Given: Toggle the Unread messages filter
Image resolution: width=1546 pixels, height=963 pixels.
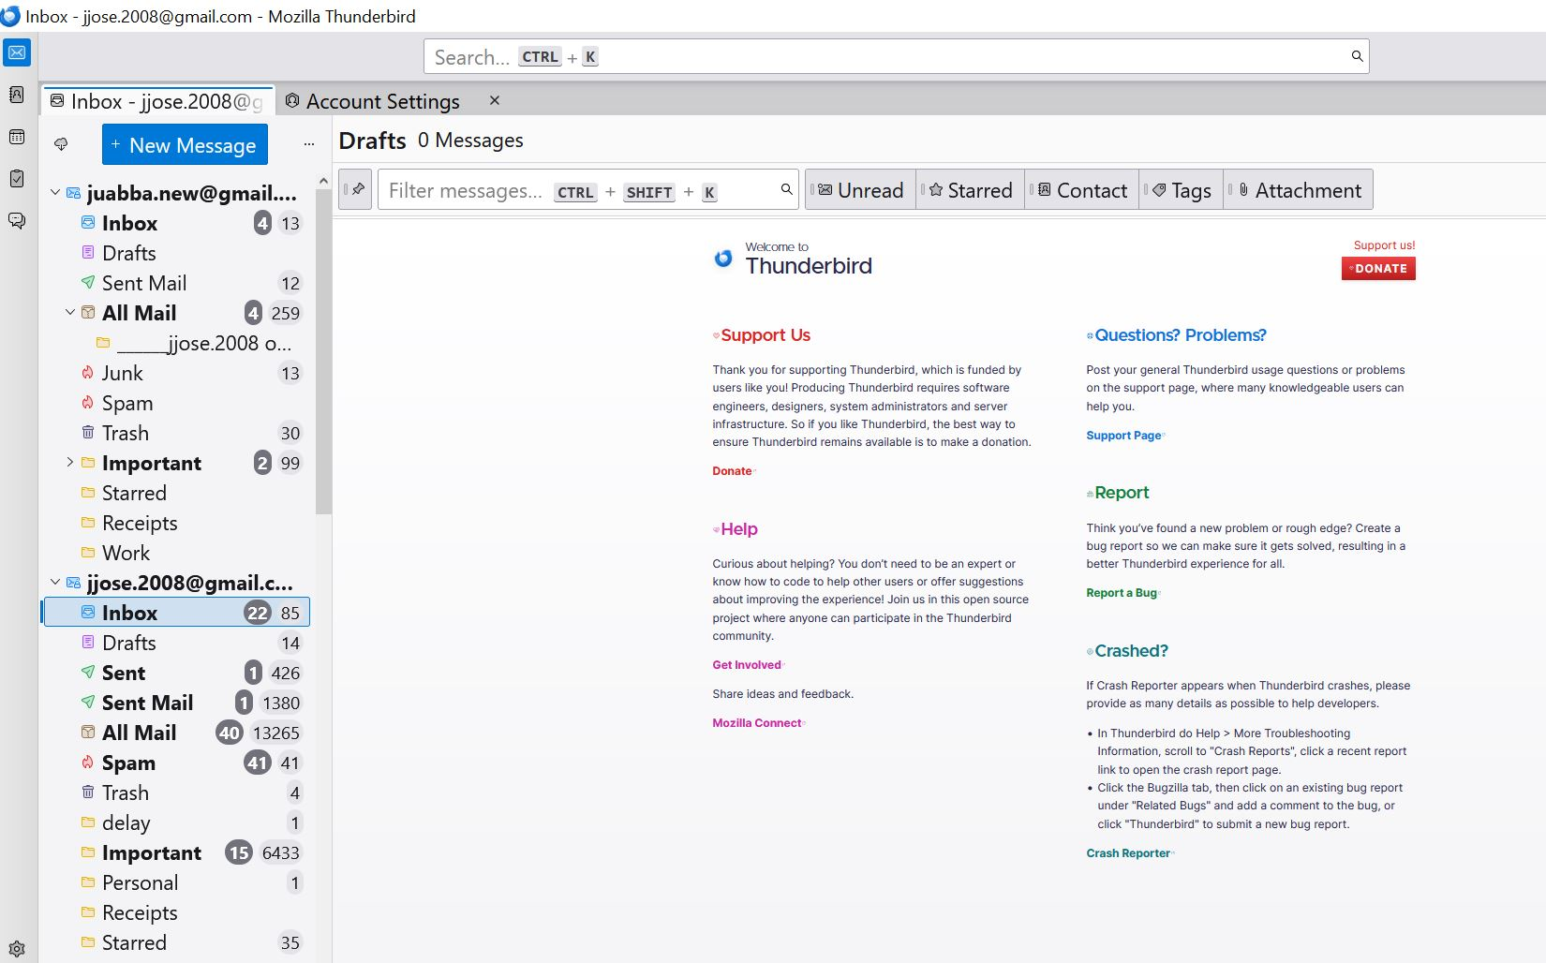Looking at the screenshot, I should pos(860,190).
